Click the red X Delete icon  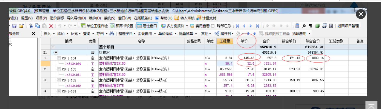click(51, 26)
